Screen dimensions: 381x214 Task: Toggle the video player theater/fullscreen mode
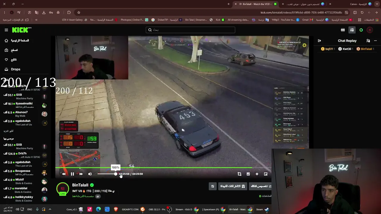(x=266, y=174)
